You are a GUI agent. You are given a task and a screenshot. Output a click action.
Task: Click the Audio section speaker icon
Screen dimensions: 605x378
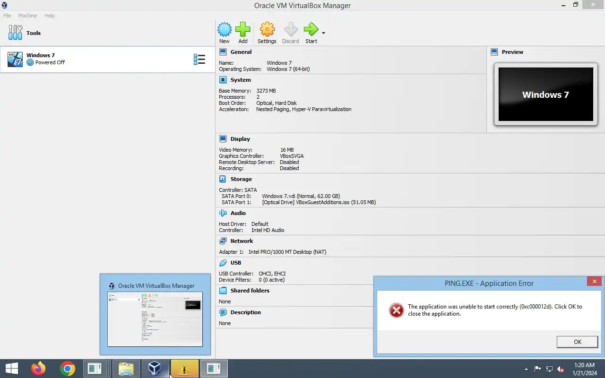[223, 213]
